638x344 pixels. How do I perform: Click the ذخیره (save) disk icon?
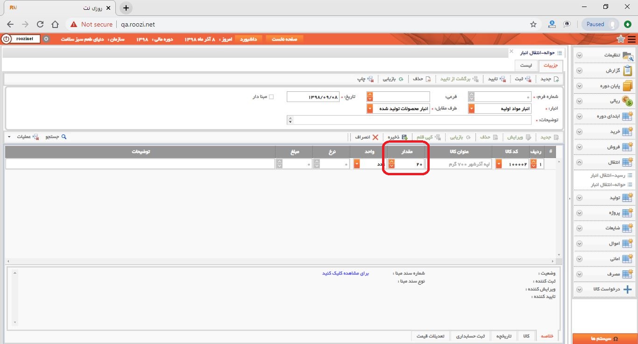(x=404, y=138)
